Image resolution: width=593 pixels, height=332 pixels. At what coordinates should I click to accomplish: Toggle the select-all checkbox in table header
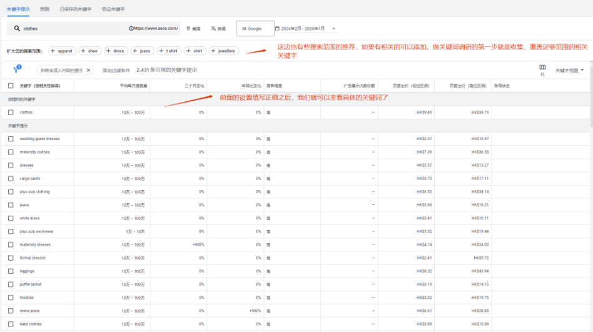point(11,86)
